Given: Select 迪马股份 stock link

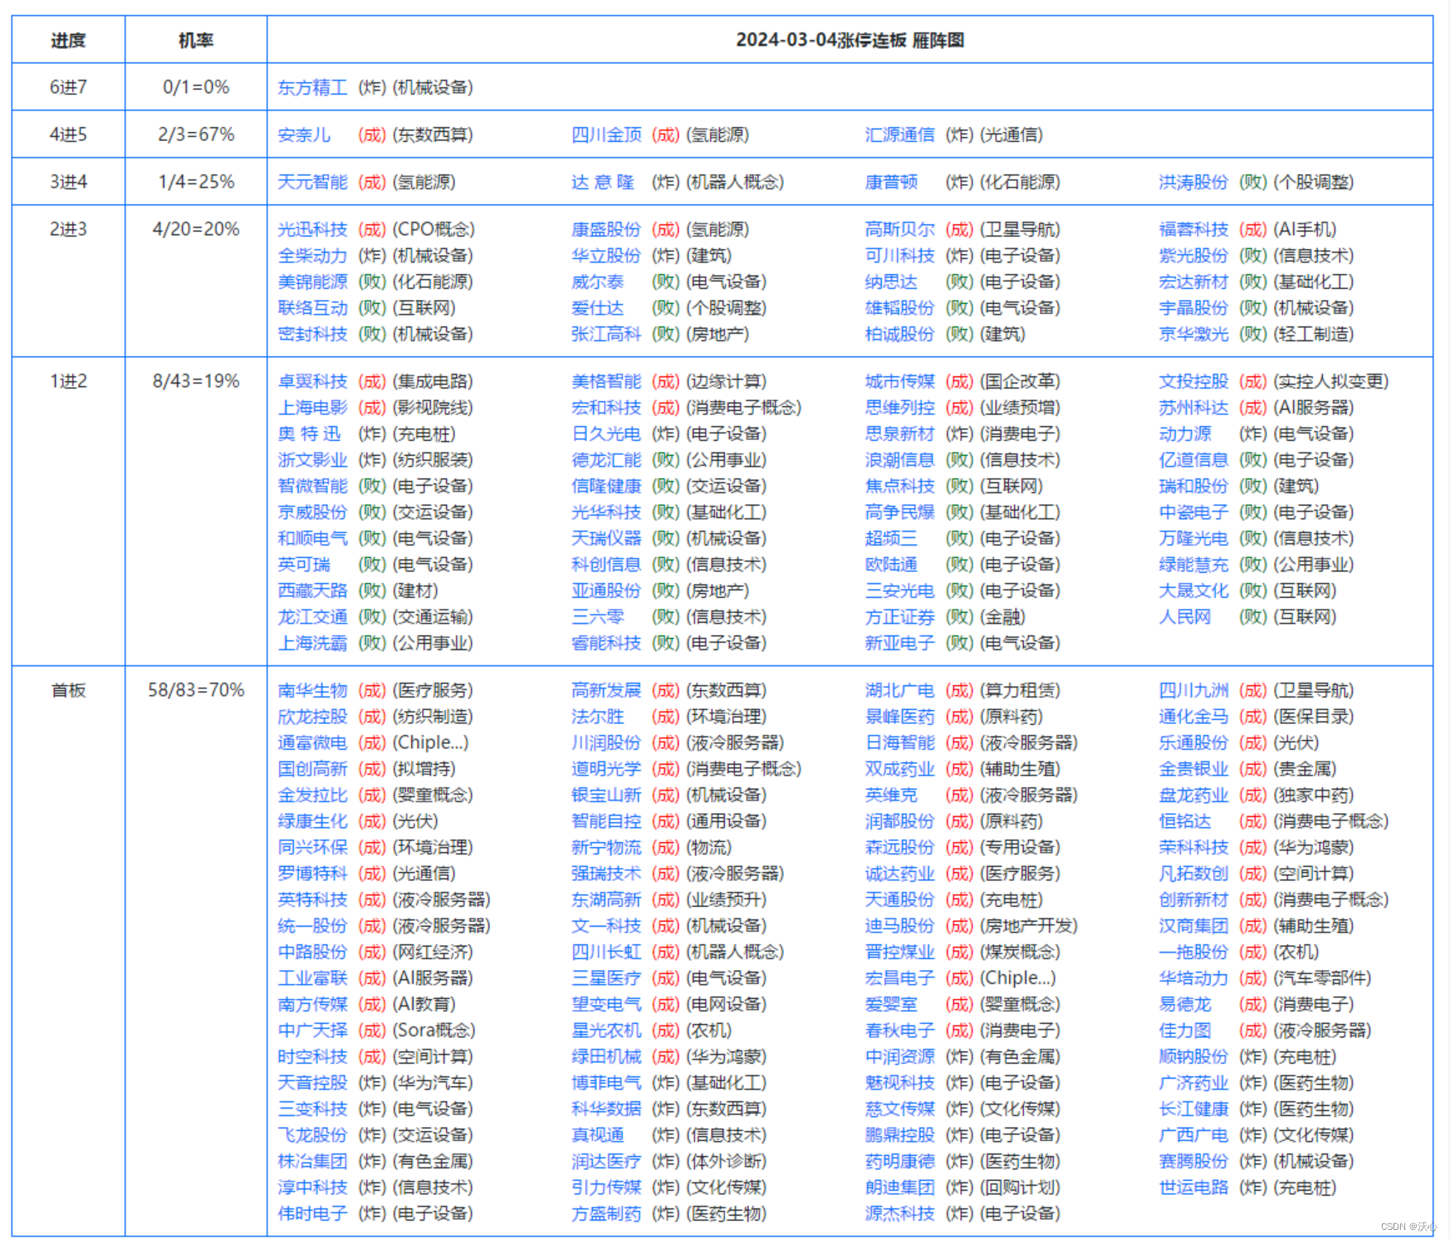Looking at the screenshot, I should 900,926.
